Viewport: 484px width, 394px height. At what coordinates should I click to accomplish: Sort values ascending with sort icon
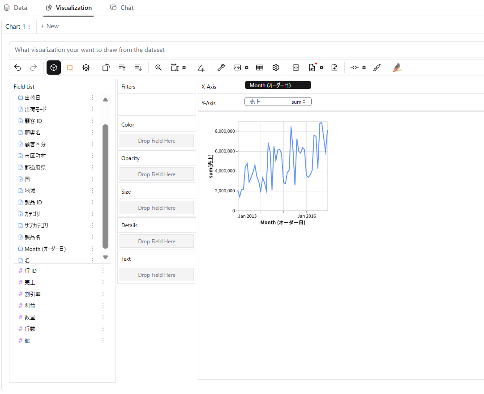(122, 67)
